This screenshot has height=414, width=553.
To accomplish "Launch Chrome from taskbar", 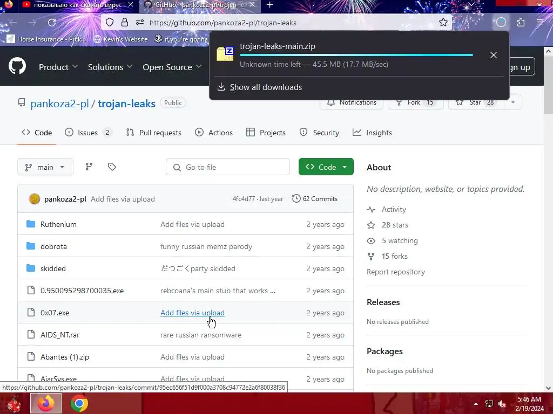I will (x=79, y=403).
